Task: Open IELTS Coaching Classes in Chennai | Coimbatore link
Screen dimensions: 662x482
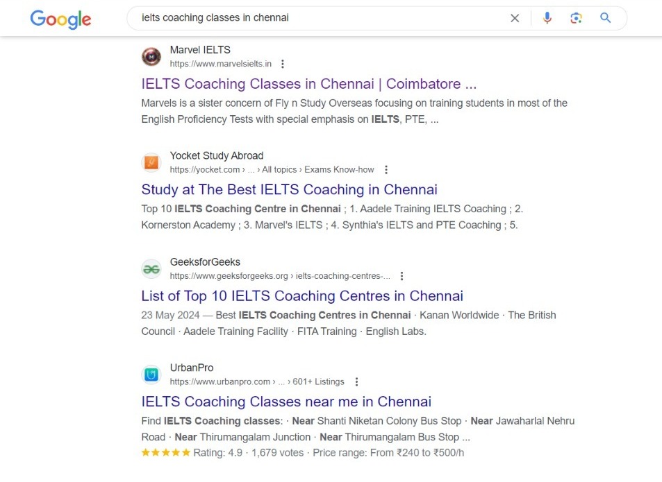Action: [x=308, y=84]
